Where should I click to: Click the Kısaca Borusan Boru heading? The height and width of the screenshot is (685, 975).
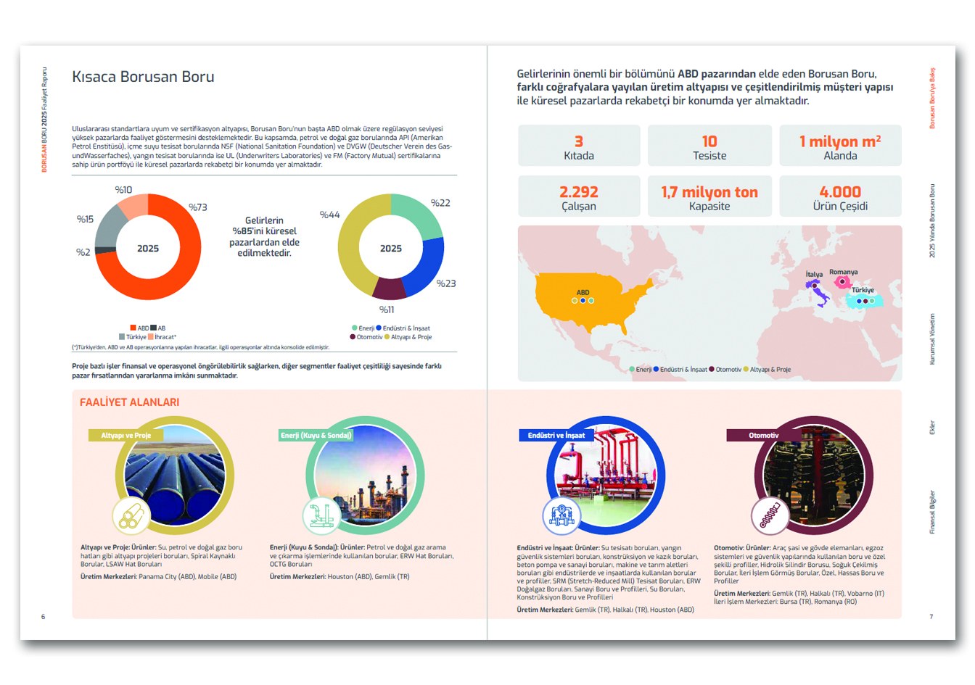(144, 77)
